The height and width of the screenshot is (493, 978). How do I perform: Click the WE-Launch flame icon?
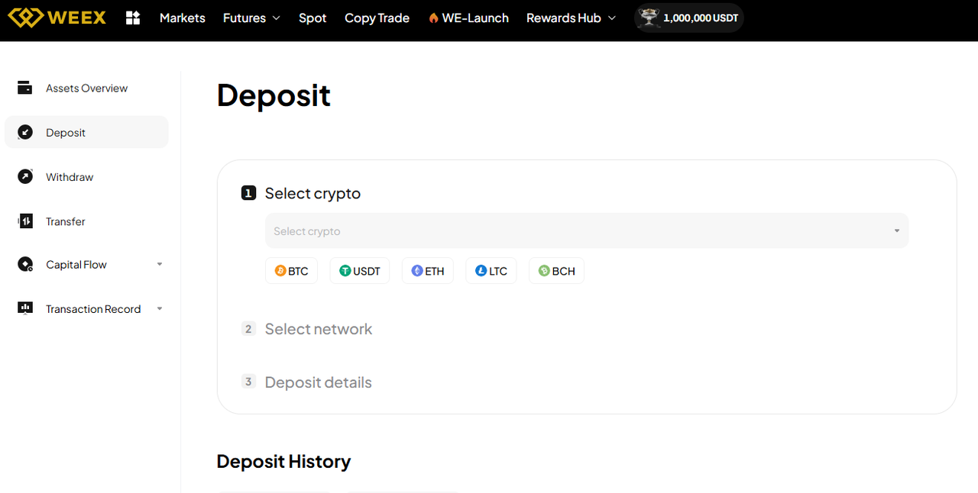pos(433,18)
